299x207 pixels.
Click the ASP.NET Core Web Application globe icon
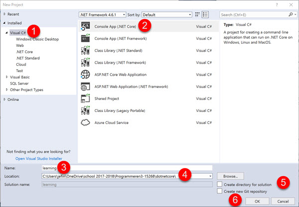(85, 74)
